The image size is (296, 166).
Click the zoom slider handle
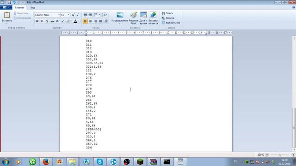click(280, 154)
